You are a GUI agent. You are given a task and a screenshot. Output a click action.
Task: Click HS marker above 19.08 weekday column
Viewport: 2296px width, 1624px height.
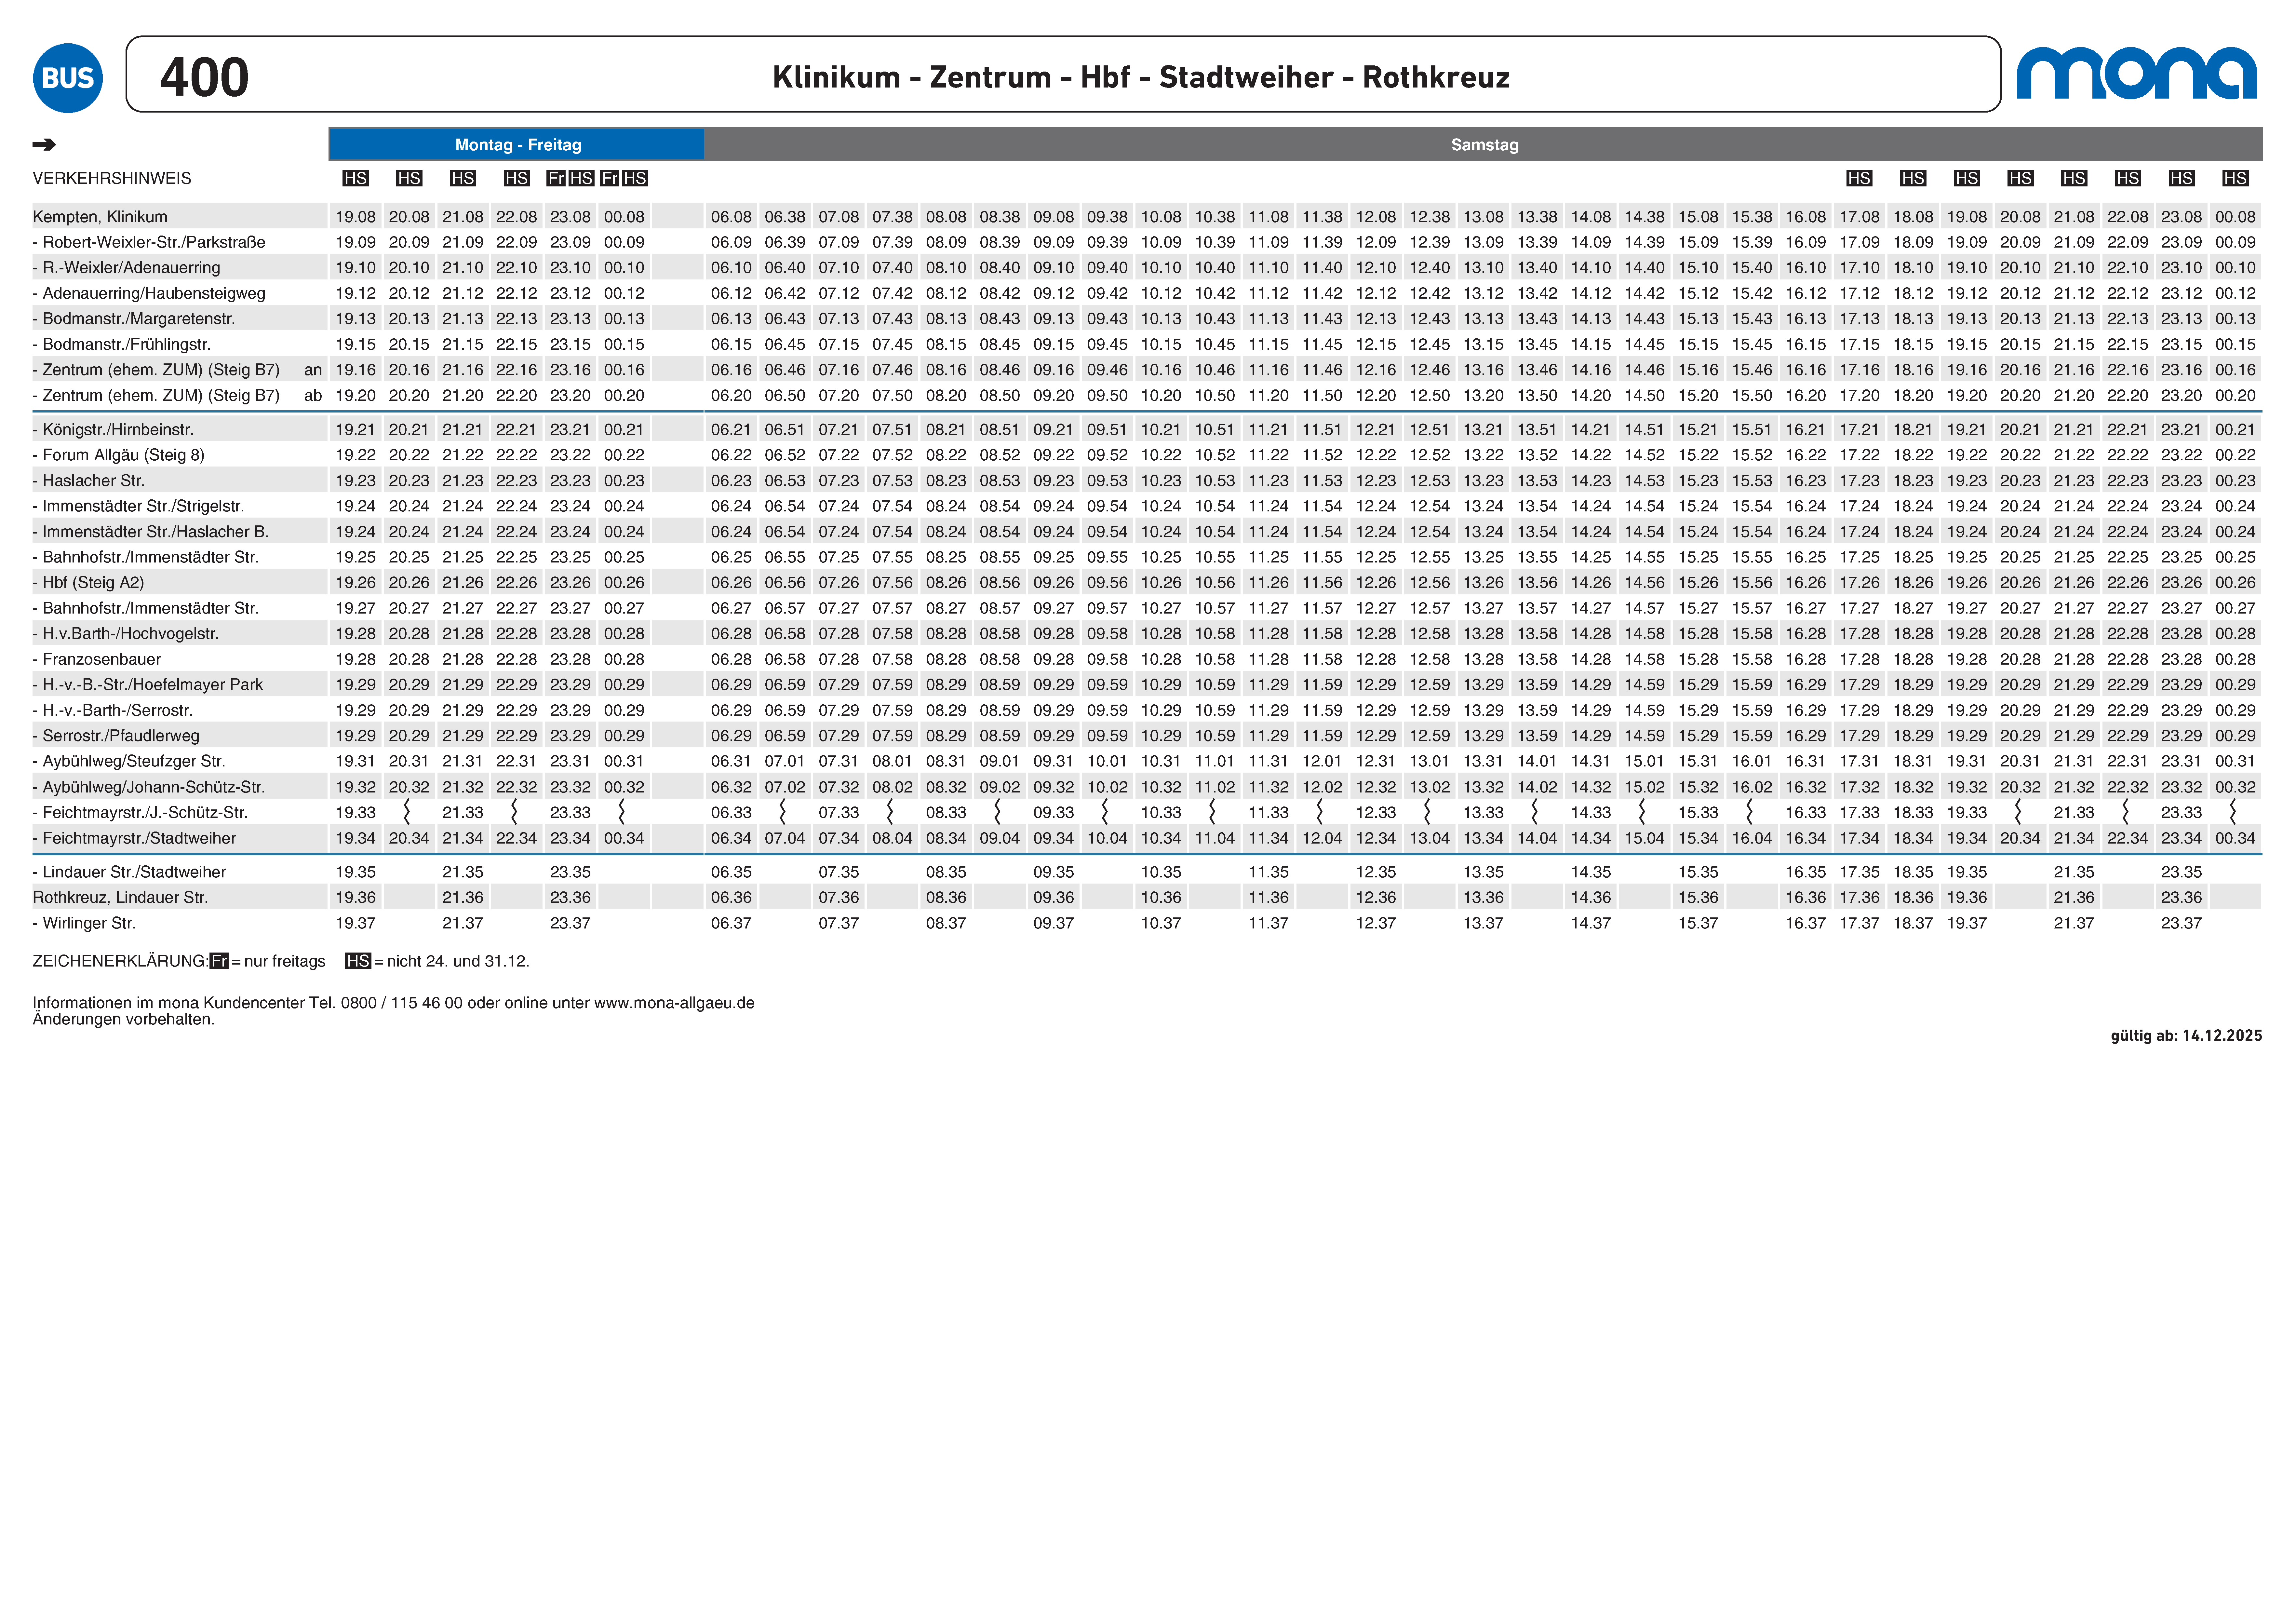coord(355,178)
